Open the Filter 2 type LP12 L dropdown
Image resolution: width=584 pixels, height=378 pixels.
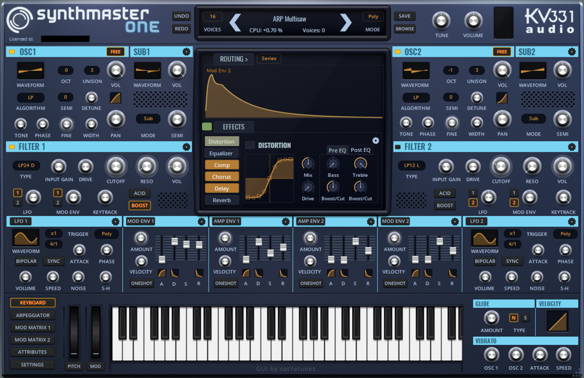(411, 165)
